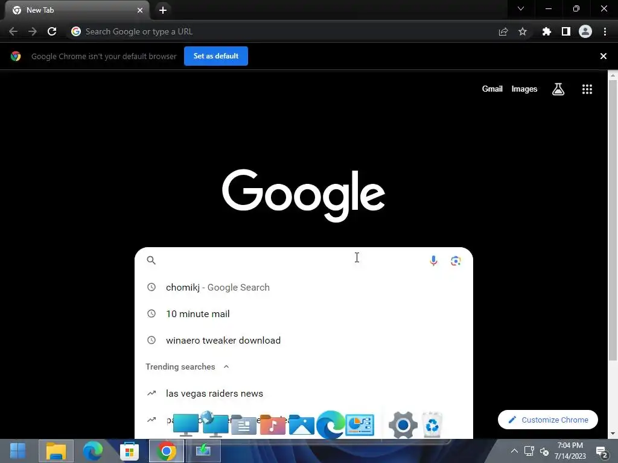
Task: Open the clock showing 7:04 PM
Action: 570,451
